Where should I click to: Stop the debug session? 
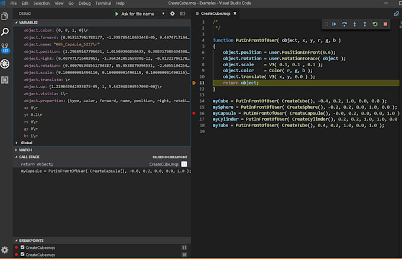(x=385, y=24)
